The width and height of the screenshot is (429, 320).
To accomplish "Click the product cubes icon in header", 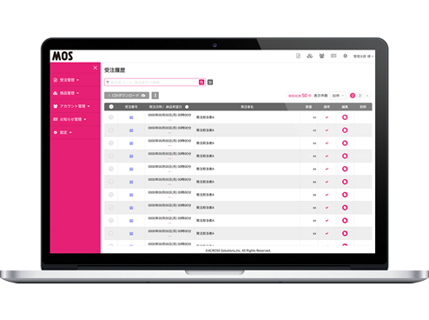I will [310, 56].
